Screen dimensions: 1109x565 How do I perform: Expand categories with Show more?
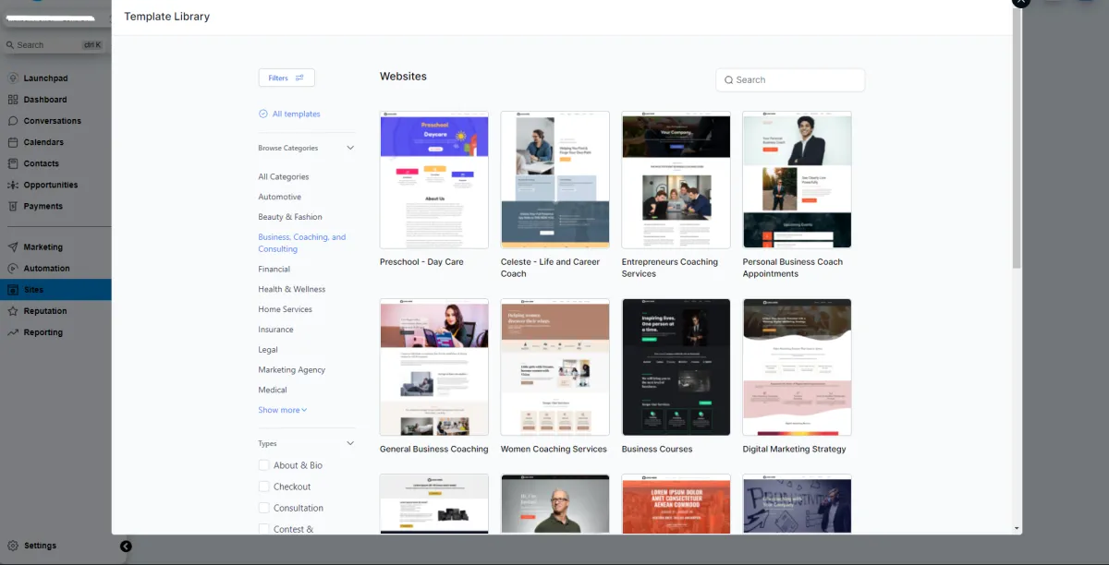point(283,410)
